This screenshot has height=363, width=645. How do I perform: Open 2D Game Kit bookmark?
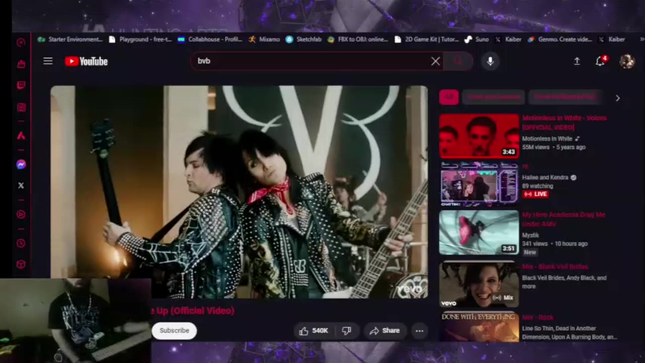tap(426, 39)
